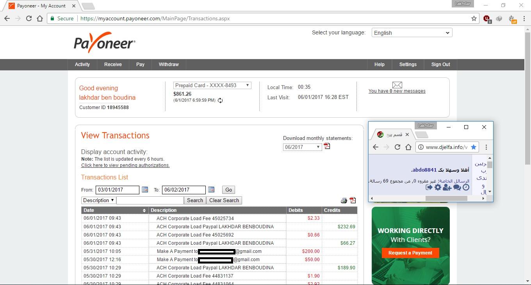Screen dimensions: 531x285
Task: Open the uBlock Origin extension icon
Action: point(487,18)
